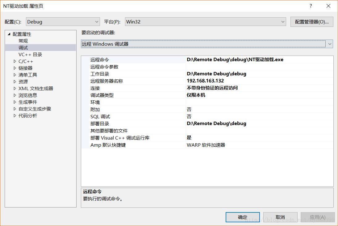Expand the C/C++ tree node
338x226 pixels.
coord(15,61)
